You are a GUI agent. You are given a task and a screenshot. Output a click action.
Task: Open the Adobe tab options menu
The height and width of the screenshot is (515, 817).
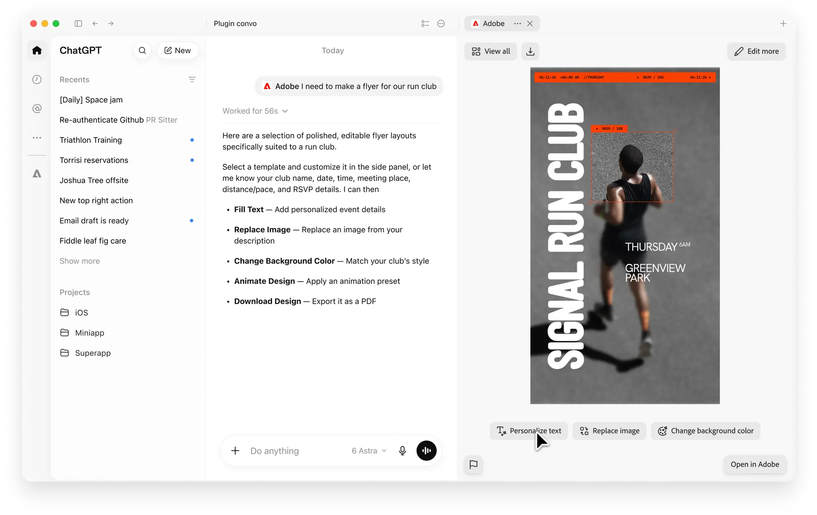(518, 23)
